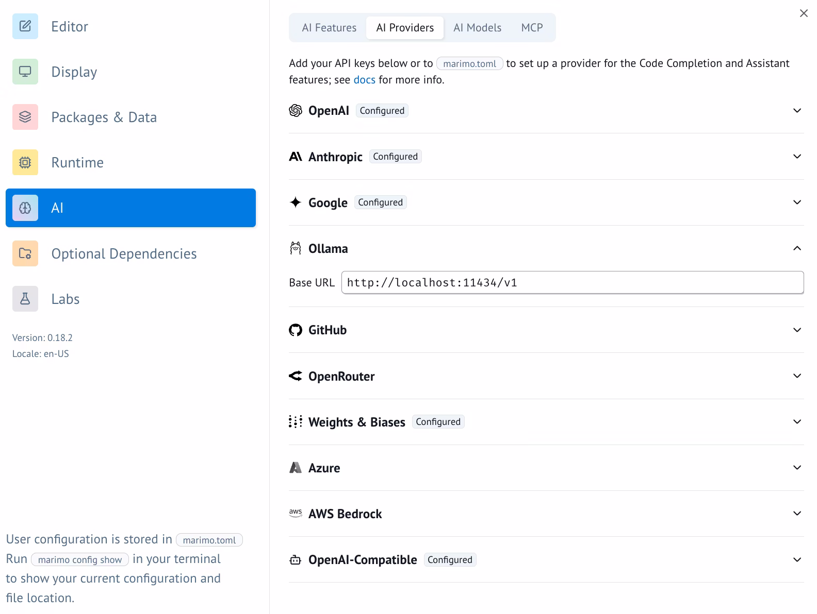Click the Packages & Data layers icon
Image resolution: width=817 pixels, height=614 pixels.
25,117
